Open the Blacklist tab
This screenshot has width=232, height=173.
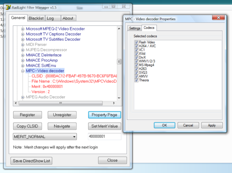click(x=36, y=18)
